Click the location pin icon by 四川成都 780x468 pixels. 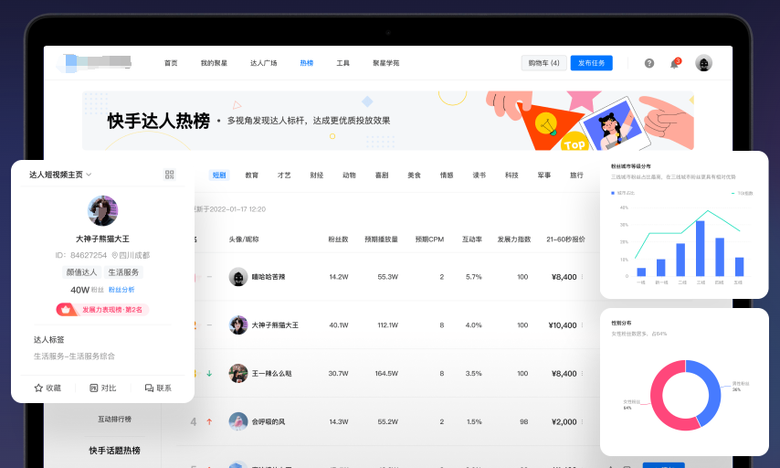tap(114, 255)
